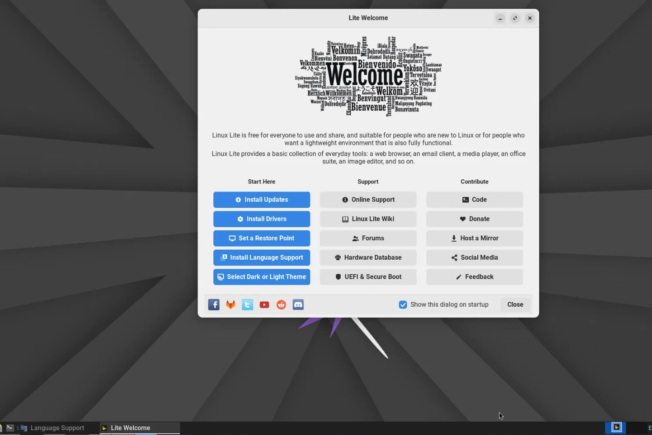652x435 pixels.
Task: Open the terminal icon in the taskbar
Action: tap(9, 428)
